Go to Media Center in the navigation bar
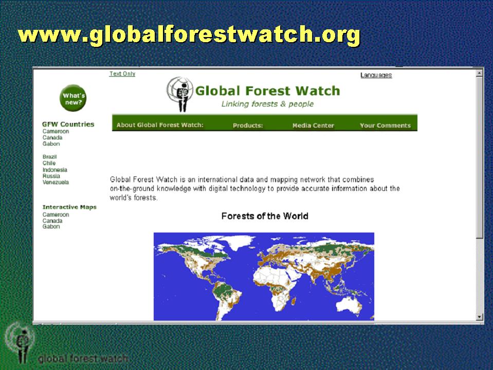The width and height of the screenshot is (493, 370). (313, 125)
